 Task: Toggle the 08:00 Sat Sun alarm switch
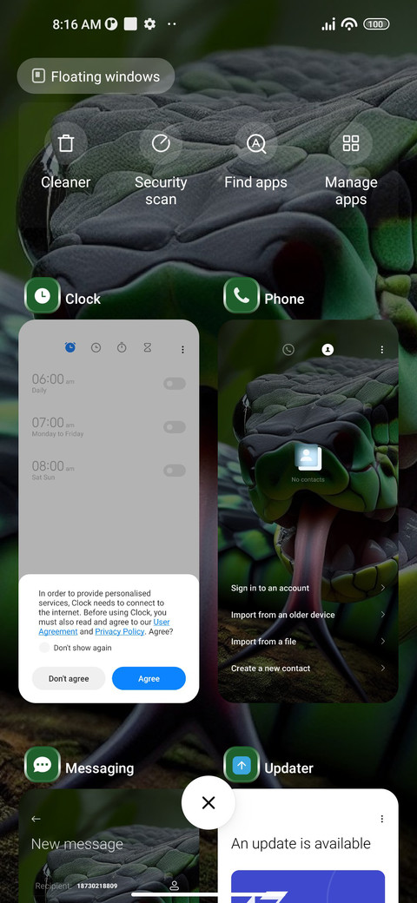[x=175, y=471]
